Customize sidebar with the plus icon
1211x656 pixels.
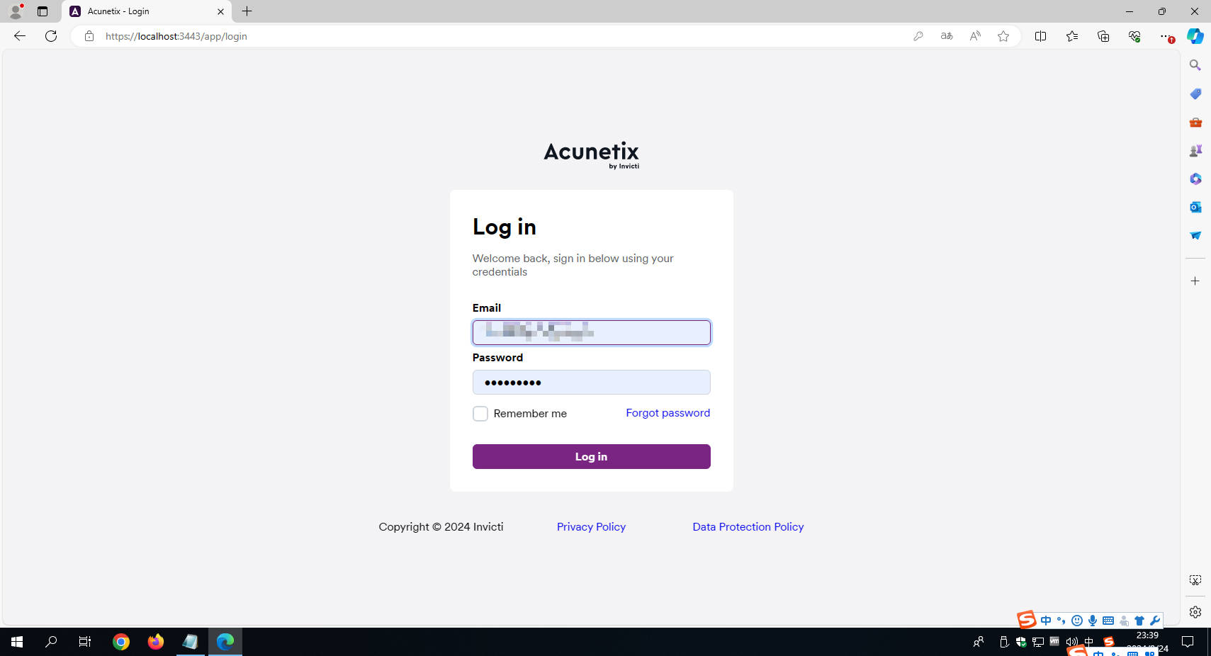pos(1195,281)
